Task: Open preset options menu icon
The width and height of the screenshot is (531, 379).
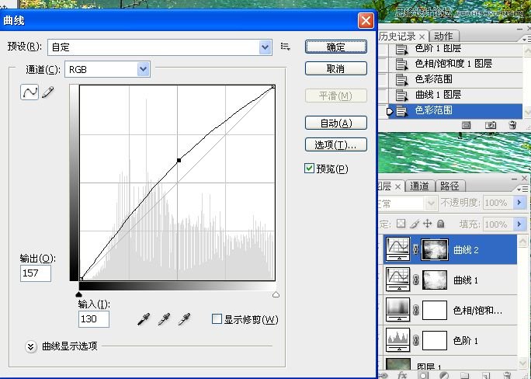Action: coord(285,47)
